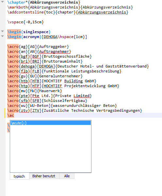Screen dimensions: 162x196
Task: Click the word 'Auftraggeber'
Action: tap(53, 47)
